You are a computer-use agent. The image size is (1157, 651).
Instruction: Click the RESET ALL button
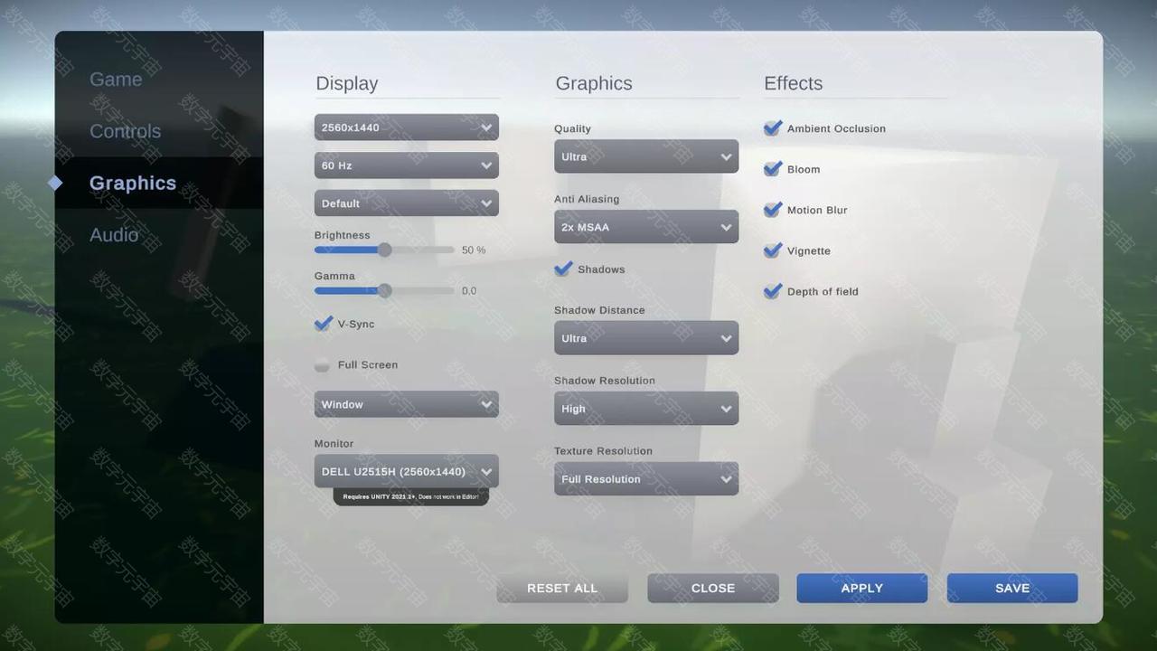[x=562, y=588]
